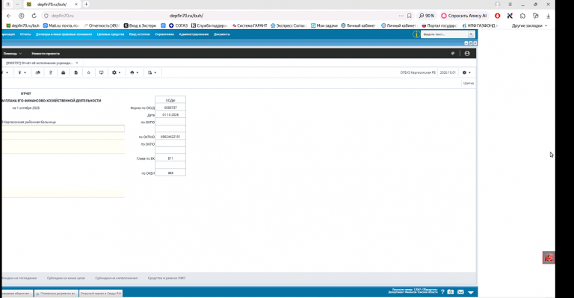Click the yellow info circle icon
Screen dimensions: 574x298
coord(416,34)
